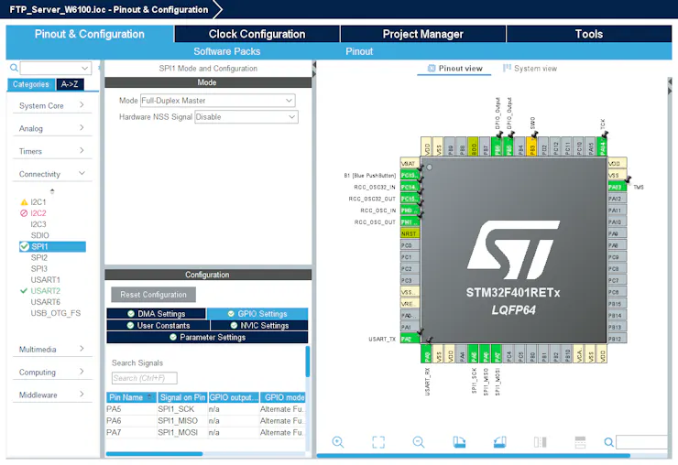Open the Hardware NSS Signal dropdown
The image size is (678, 465).
point(246,116)
